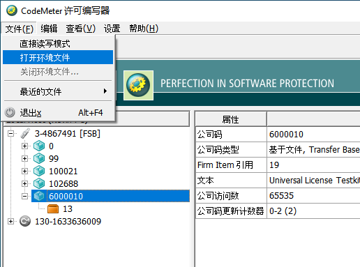Viewport: 360px width, 267px height.
Task: Expand firm code 102688 node
Action: pos(24,184)
